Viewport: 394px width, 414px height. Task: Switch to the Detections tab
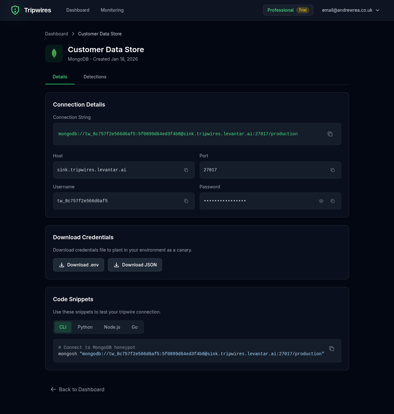pyautogui.click(x=95, y=77)
